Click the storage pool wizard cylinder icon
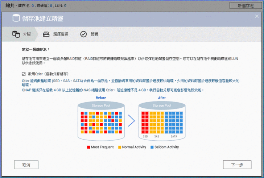The height and width of the screenshot is (178, 264). 16,18
